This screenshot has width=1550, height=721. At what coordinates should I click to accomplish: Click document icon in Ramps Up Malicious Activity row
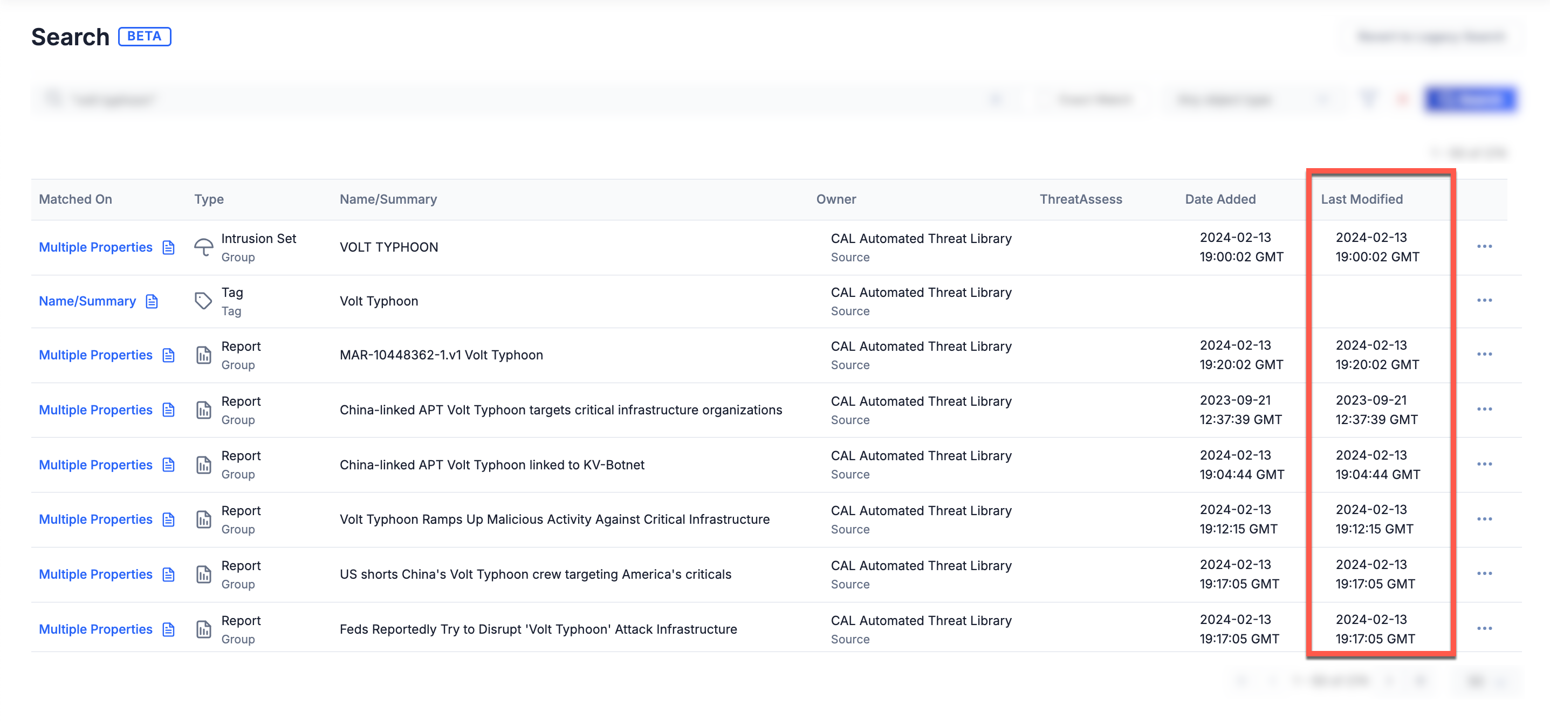click(168, 519)
